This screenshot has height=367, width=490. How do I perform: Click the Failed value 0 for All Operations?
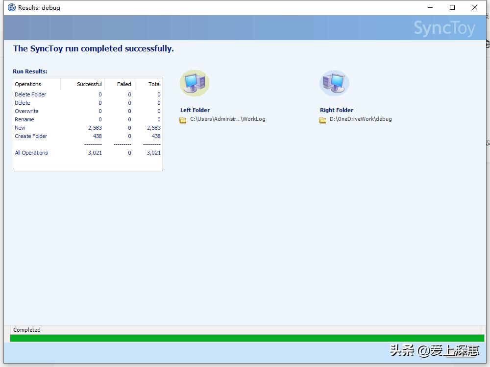129,153
